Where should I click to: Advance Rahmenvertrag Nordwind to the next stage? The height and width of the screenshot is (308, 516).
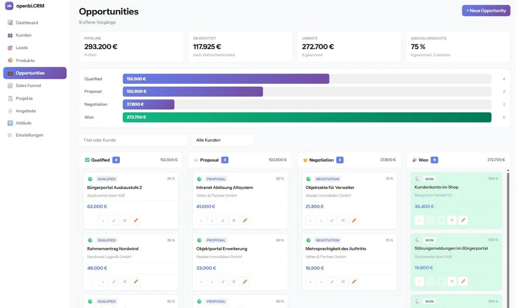(x=103, y=281)
